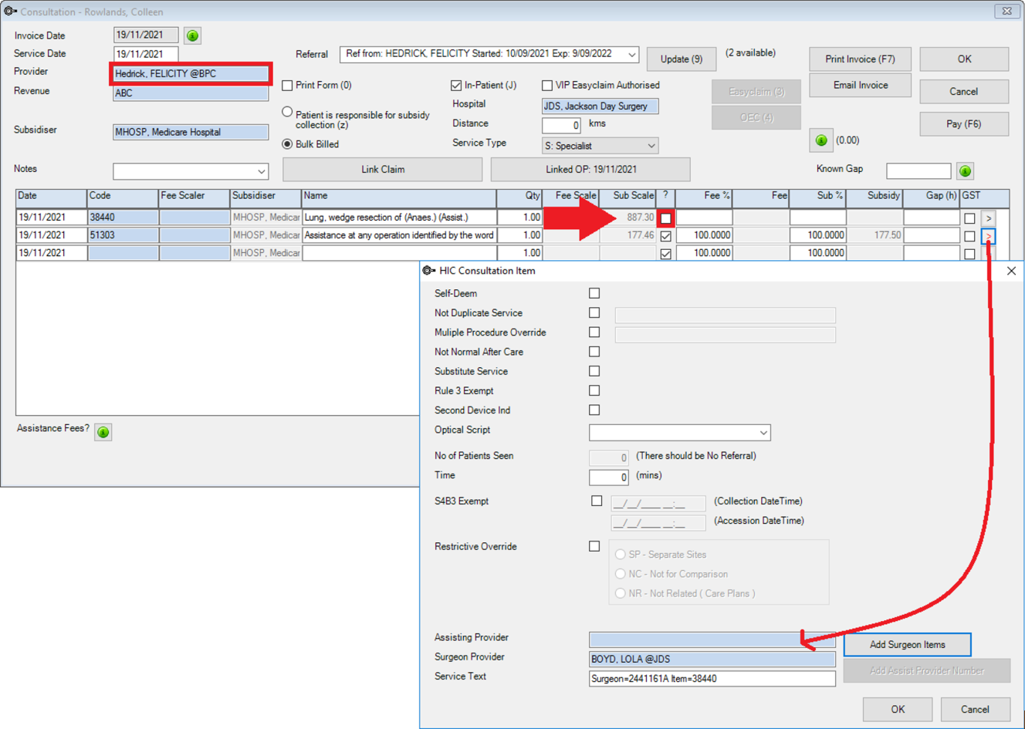Screen dimensions: 1025x729
Task: Enable VIP Easyclaim Authorised checkbox
Action: [547, 86]
